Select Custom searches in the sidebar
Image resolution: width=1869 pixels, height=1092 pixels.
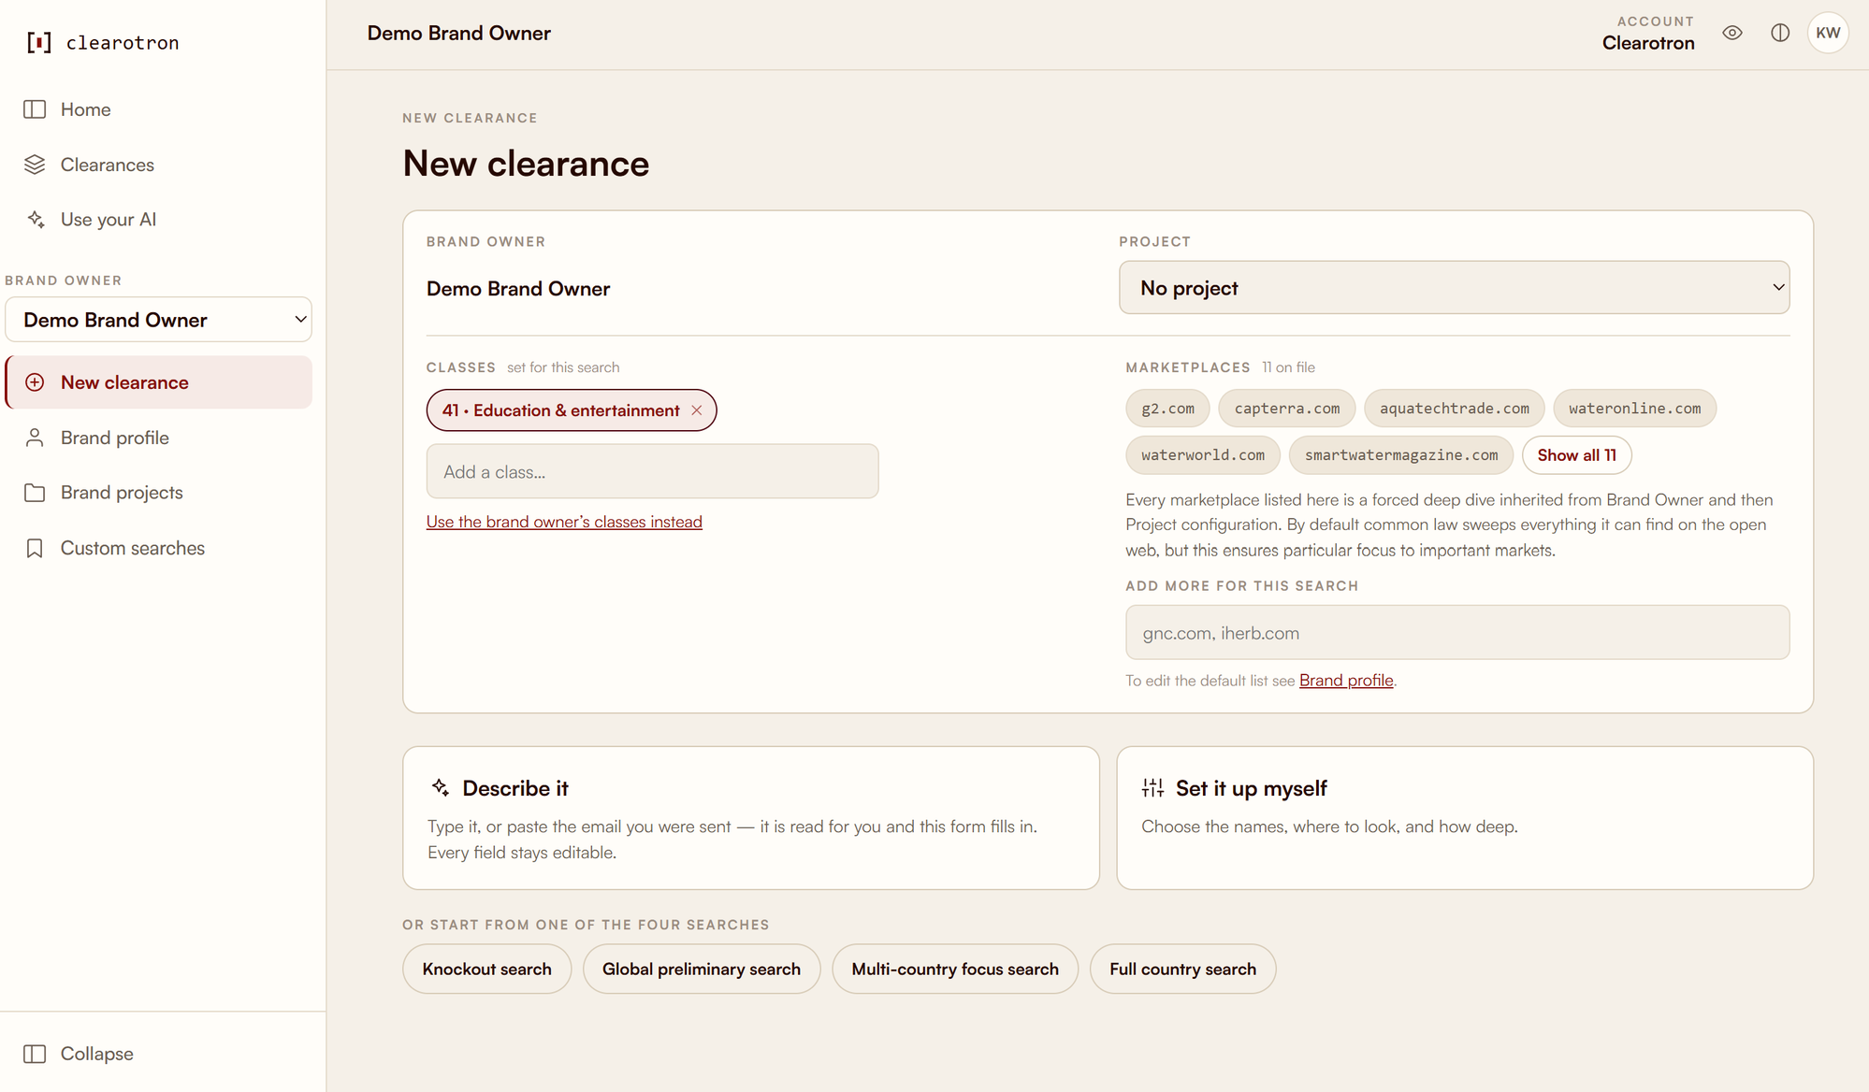158,548
